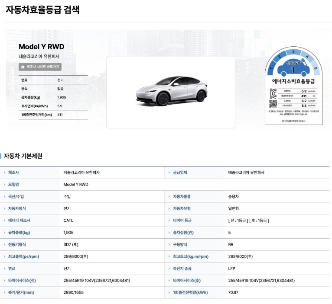Viewport: 332px width, 304px height.
Task: Click the 테슬라코리아 유한회사 text under the title
Action: [x=39, y=56]
